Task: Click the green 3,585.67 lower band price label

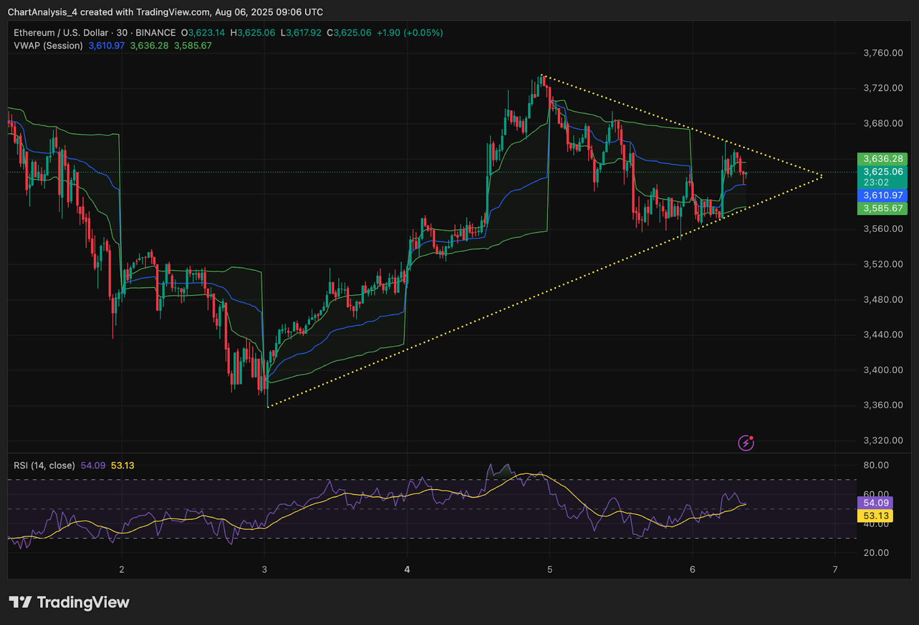Action: click(x=882, y=208)
